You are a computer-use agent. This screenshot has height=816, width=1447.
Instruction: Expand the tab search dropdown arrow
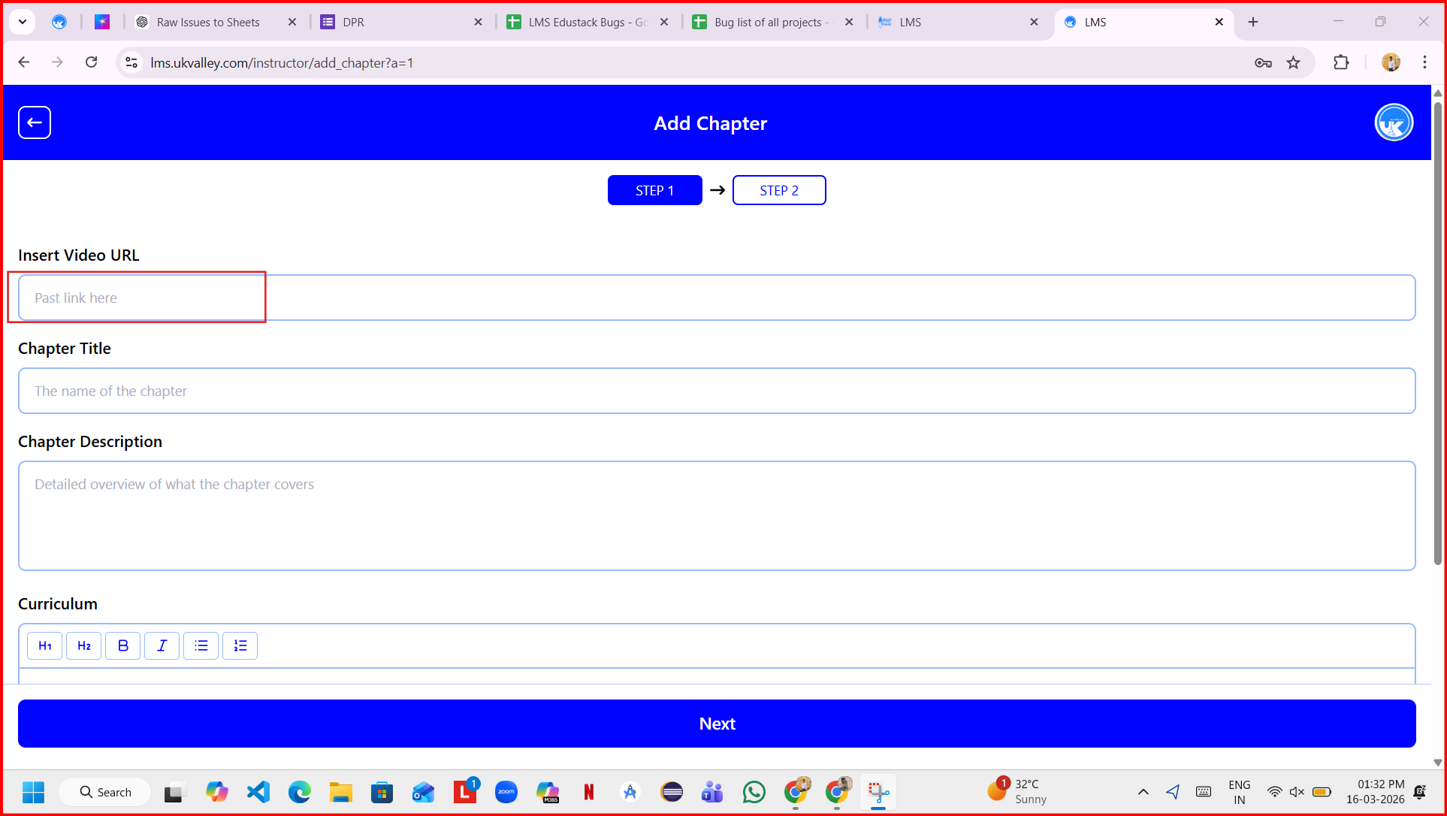[x=23, y=22]
